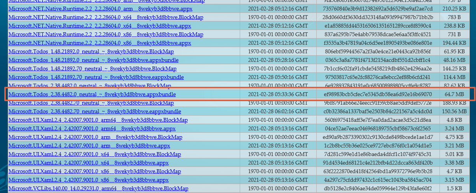Click the file size "210.25 KB"
The width and height of the screenshot is (476, 193).
[x=454, y=9]
